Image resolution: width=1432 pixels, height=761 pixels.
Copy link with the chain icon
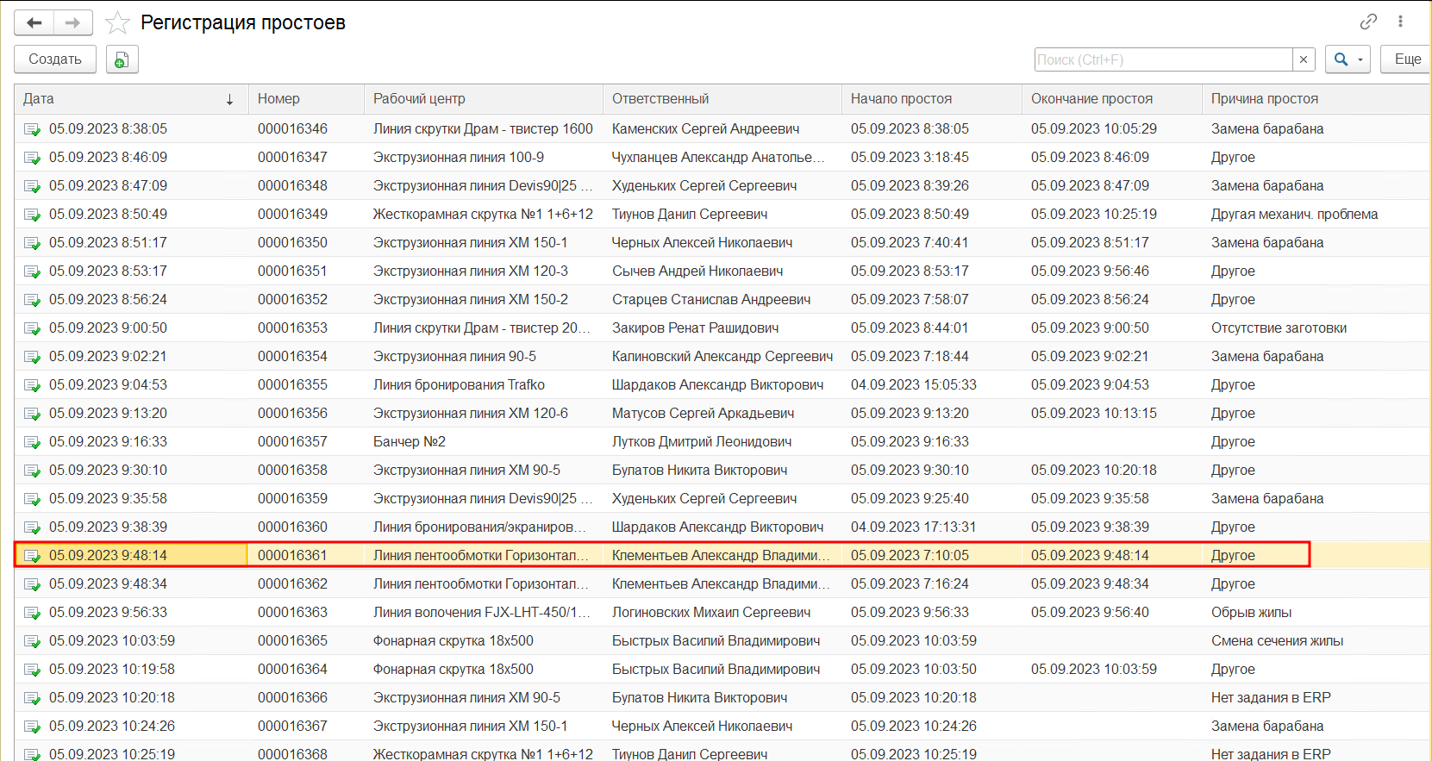click(x=1368, y=22)
